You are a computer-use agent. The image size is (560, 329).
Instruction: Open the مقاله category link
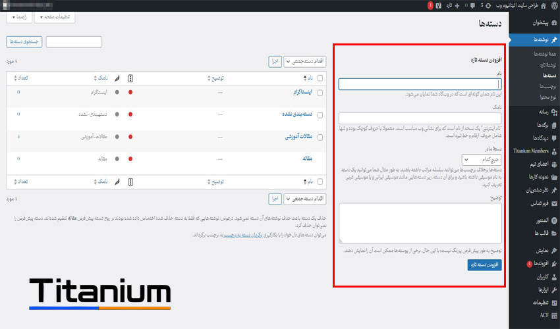click(307, 159)
